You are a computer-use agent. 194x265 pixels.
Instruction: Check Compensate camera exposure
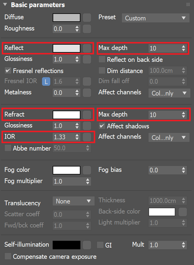[x=7, y=256]
